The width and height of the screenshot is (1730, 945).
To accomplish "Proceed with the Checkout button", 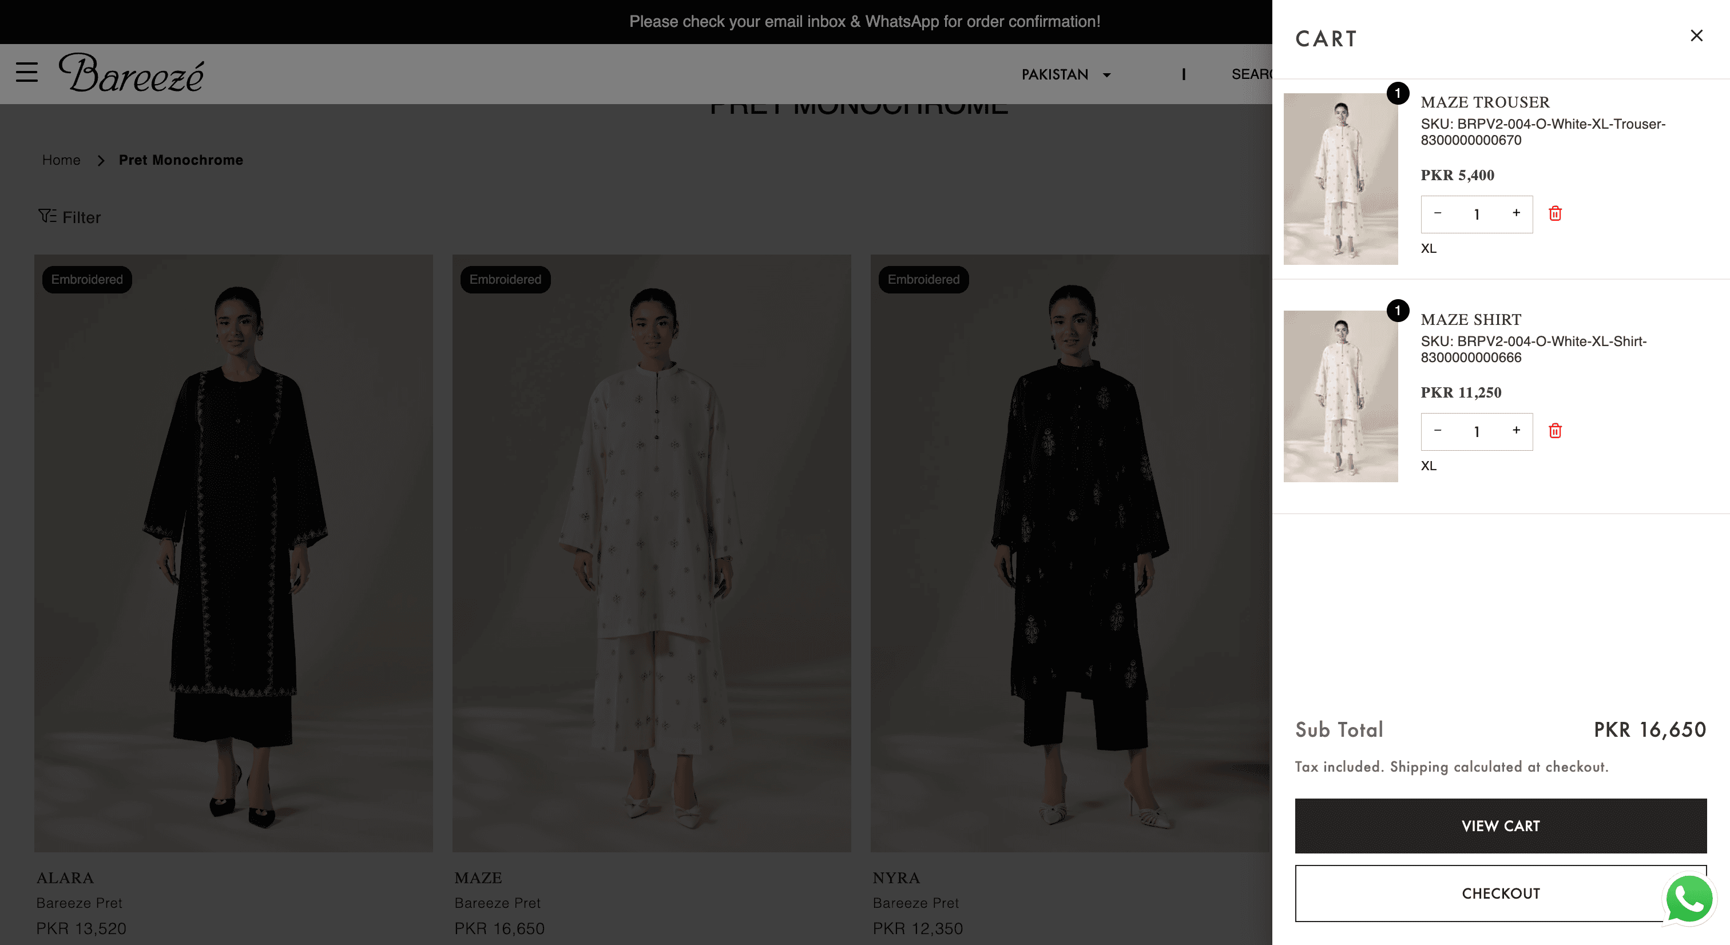I will click(x=1501, y=894).
